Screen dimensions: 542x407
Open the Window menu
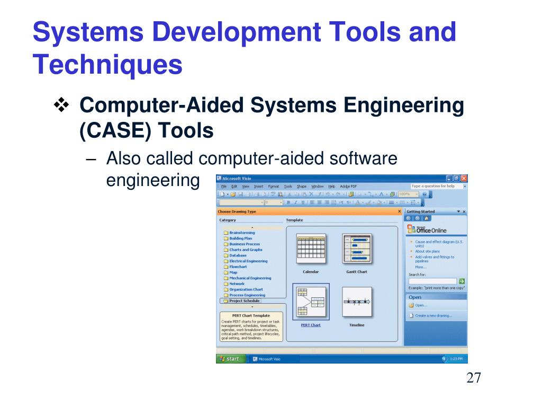pos(318,186)
